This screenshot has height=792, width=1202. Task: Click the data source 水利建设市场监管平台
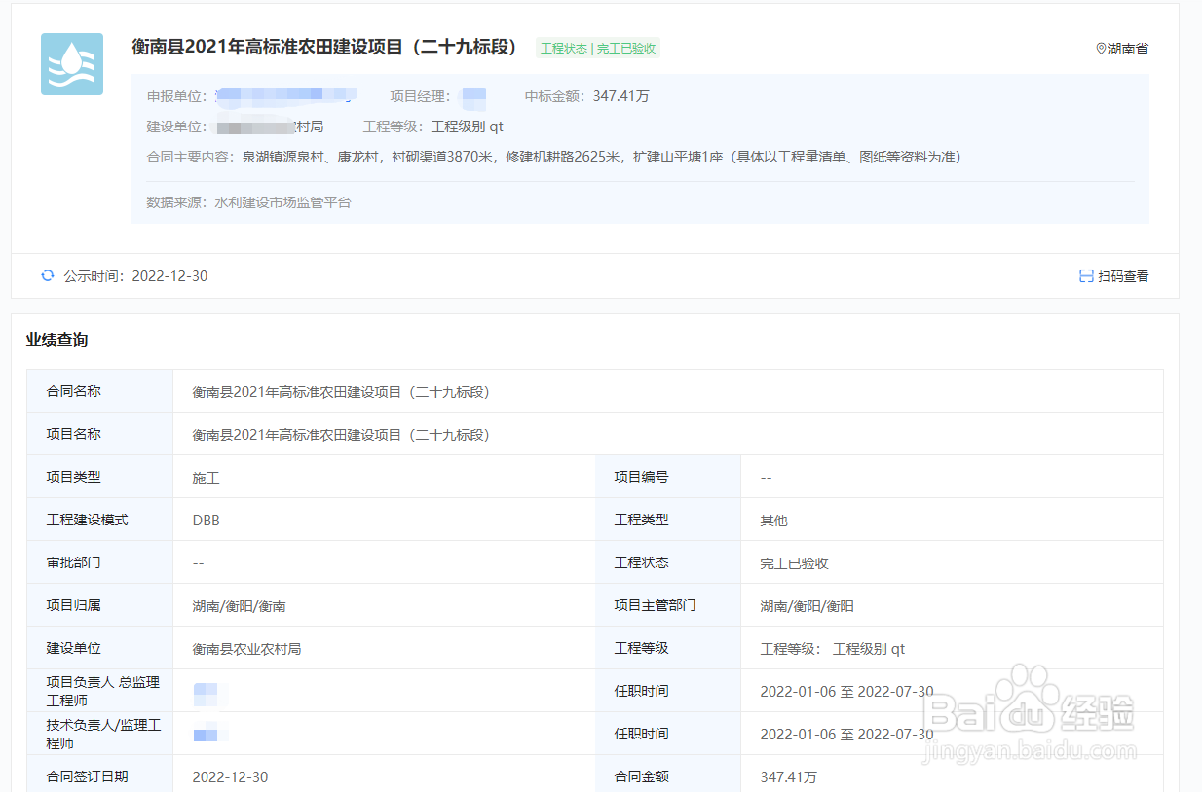282,202
